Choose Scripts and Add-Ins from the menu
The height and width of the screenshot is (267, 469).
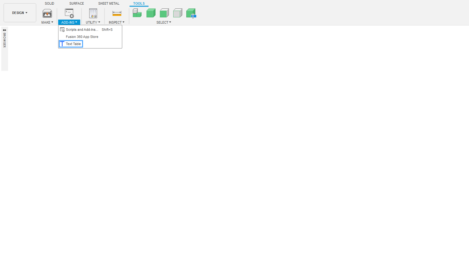[x=81, y=30]
